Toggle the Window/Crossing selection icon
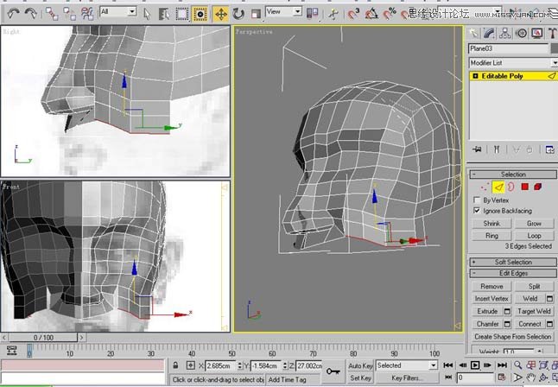The width and height of the screenshot is (558, 387). pyautogui.click(x=200, y=14)
